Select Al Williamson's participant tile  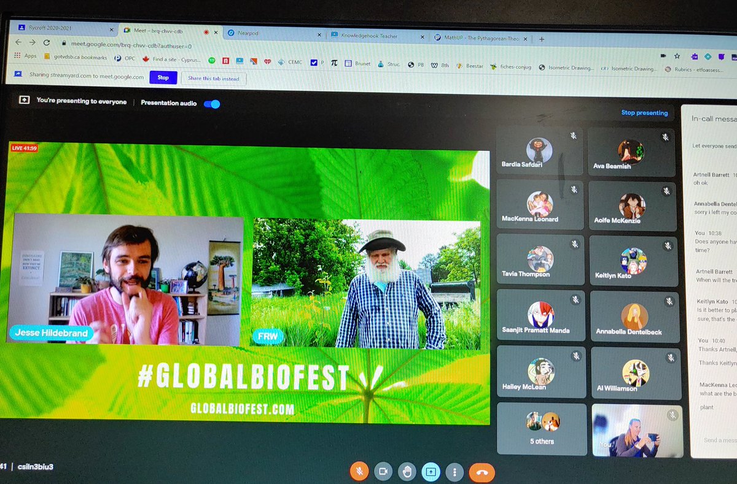click(636, 373)
